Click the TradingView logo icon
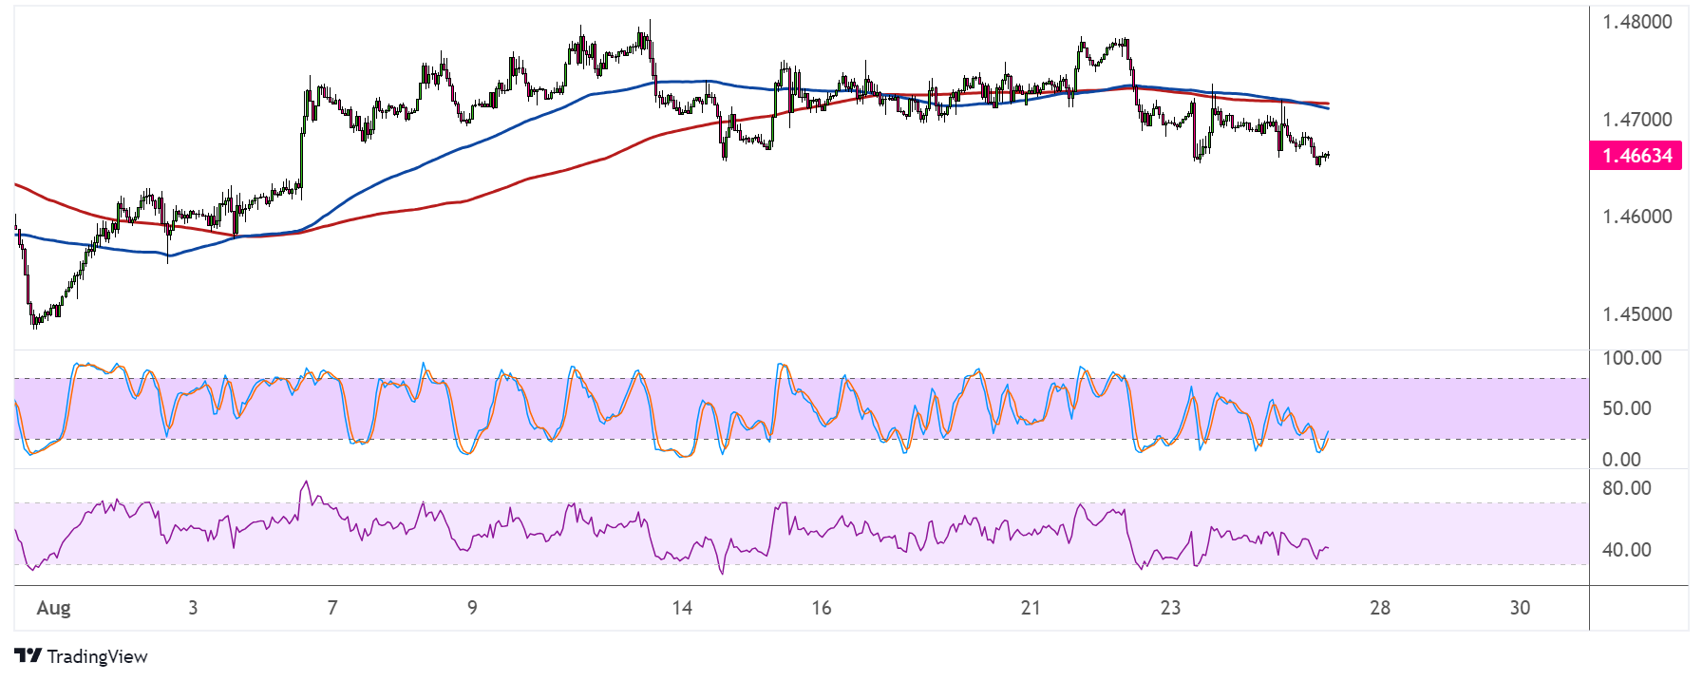Viewport: 1703px width, 681px height. pos(28,656)
